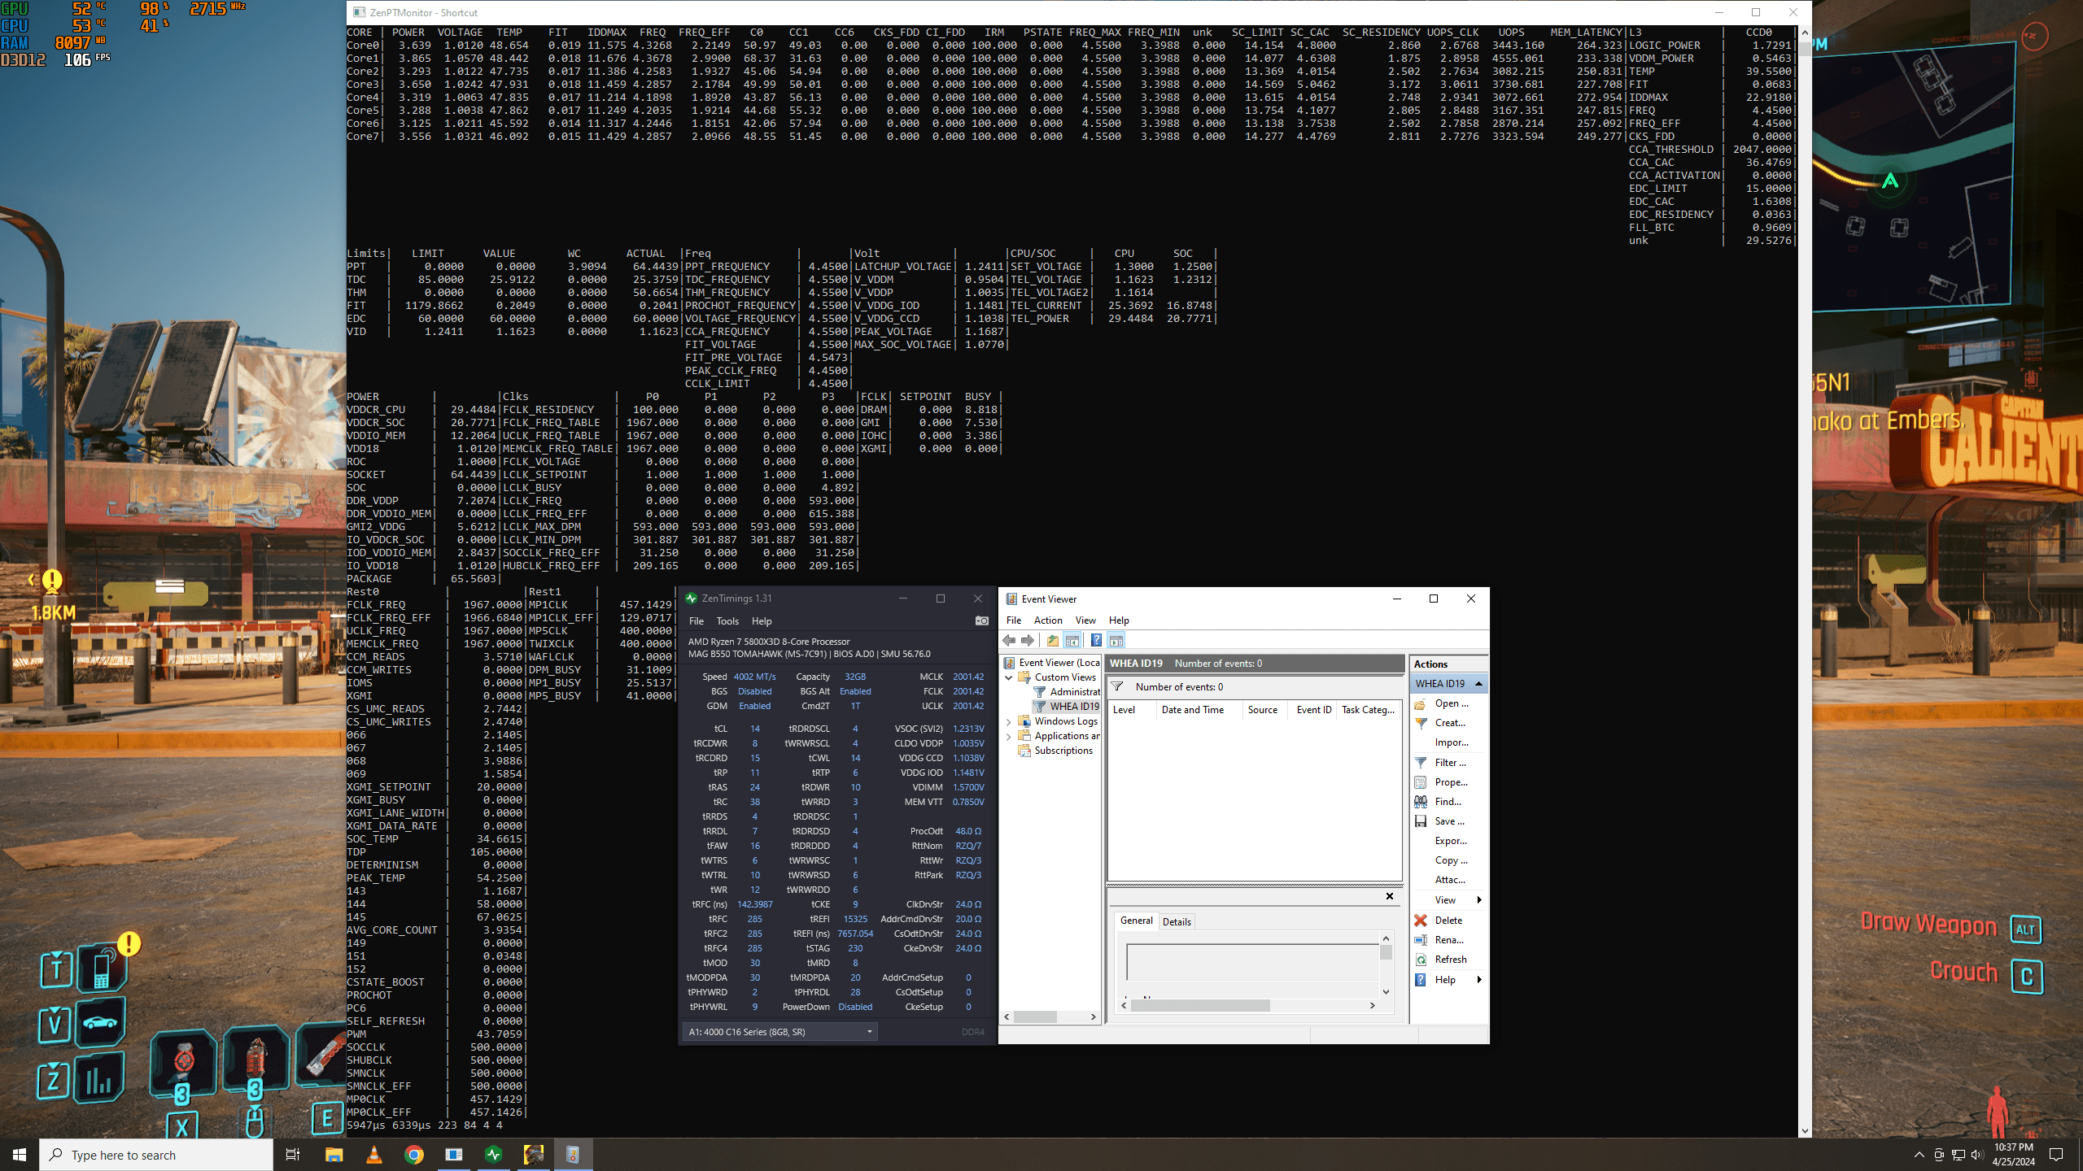Close the event preview pane

pyautogui.click(x=1390, y=896)
